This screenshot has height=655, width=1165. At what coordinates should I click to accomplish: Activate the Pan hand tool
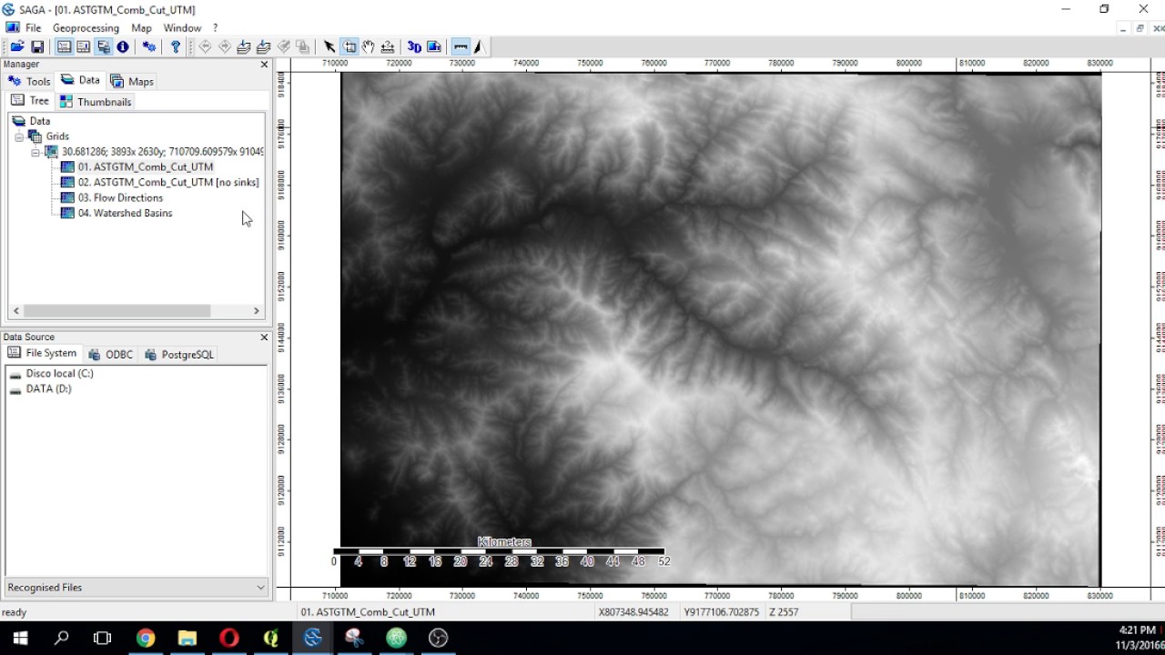point(369,47)
